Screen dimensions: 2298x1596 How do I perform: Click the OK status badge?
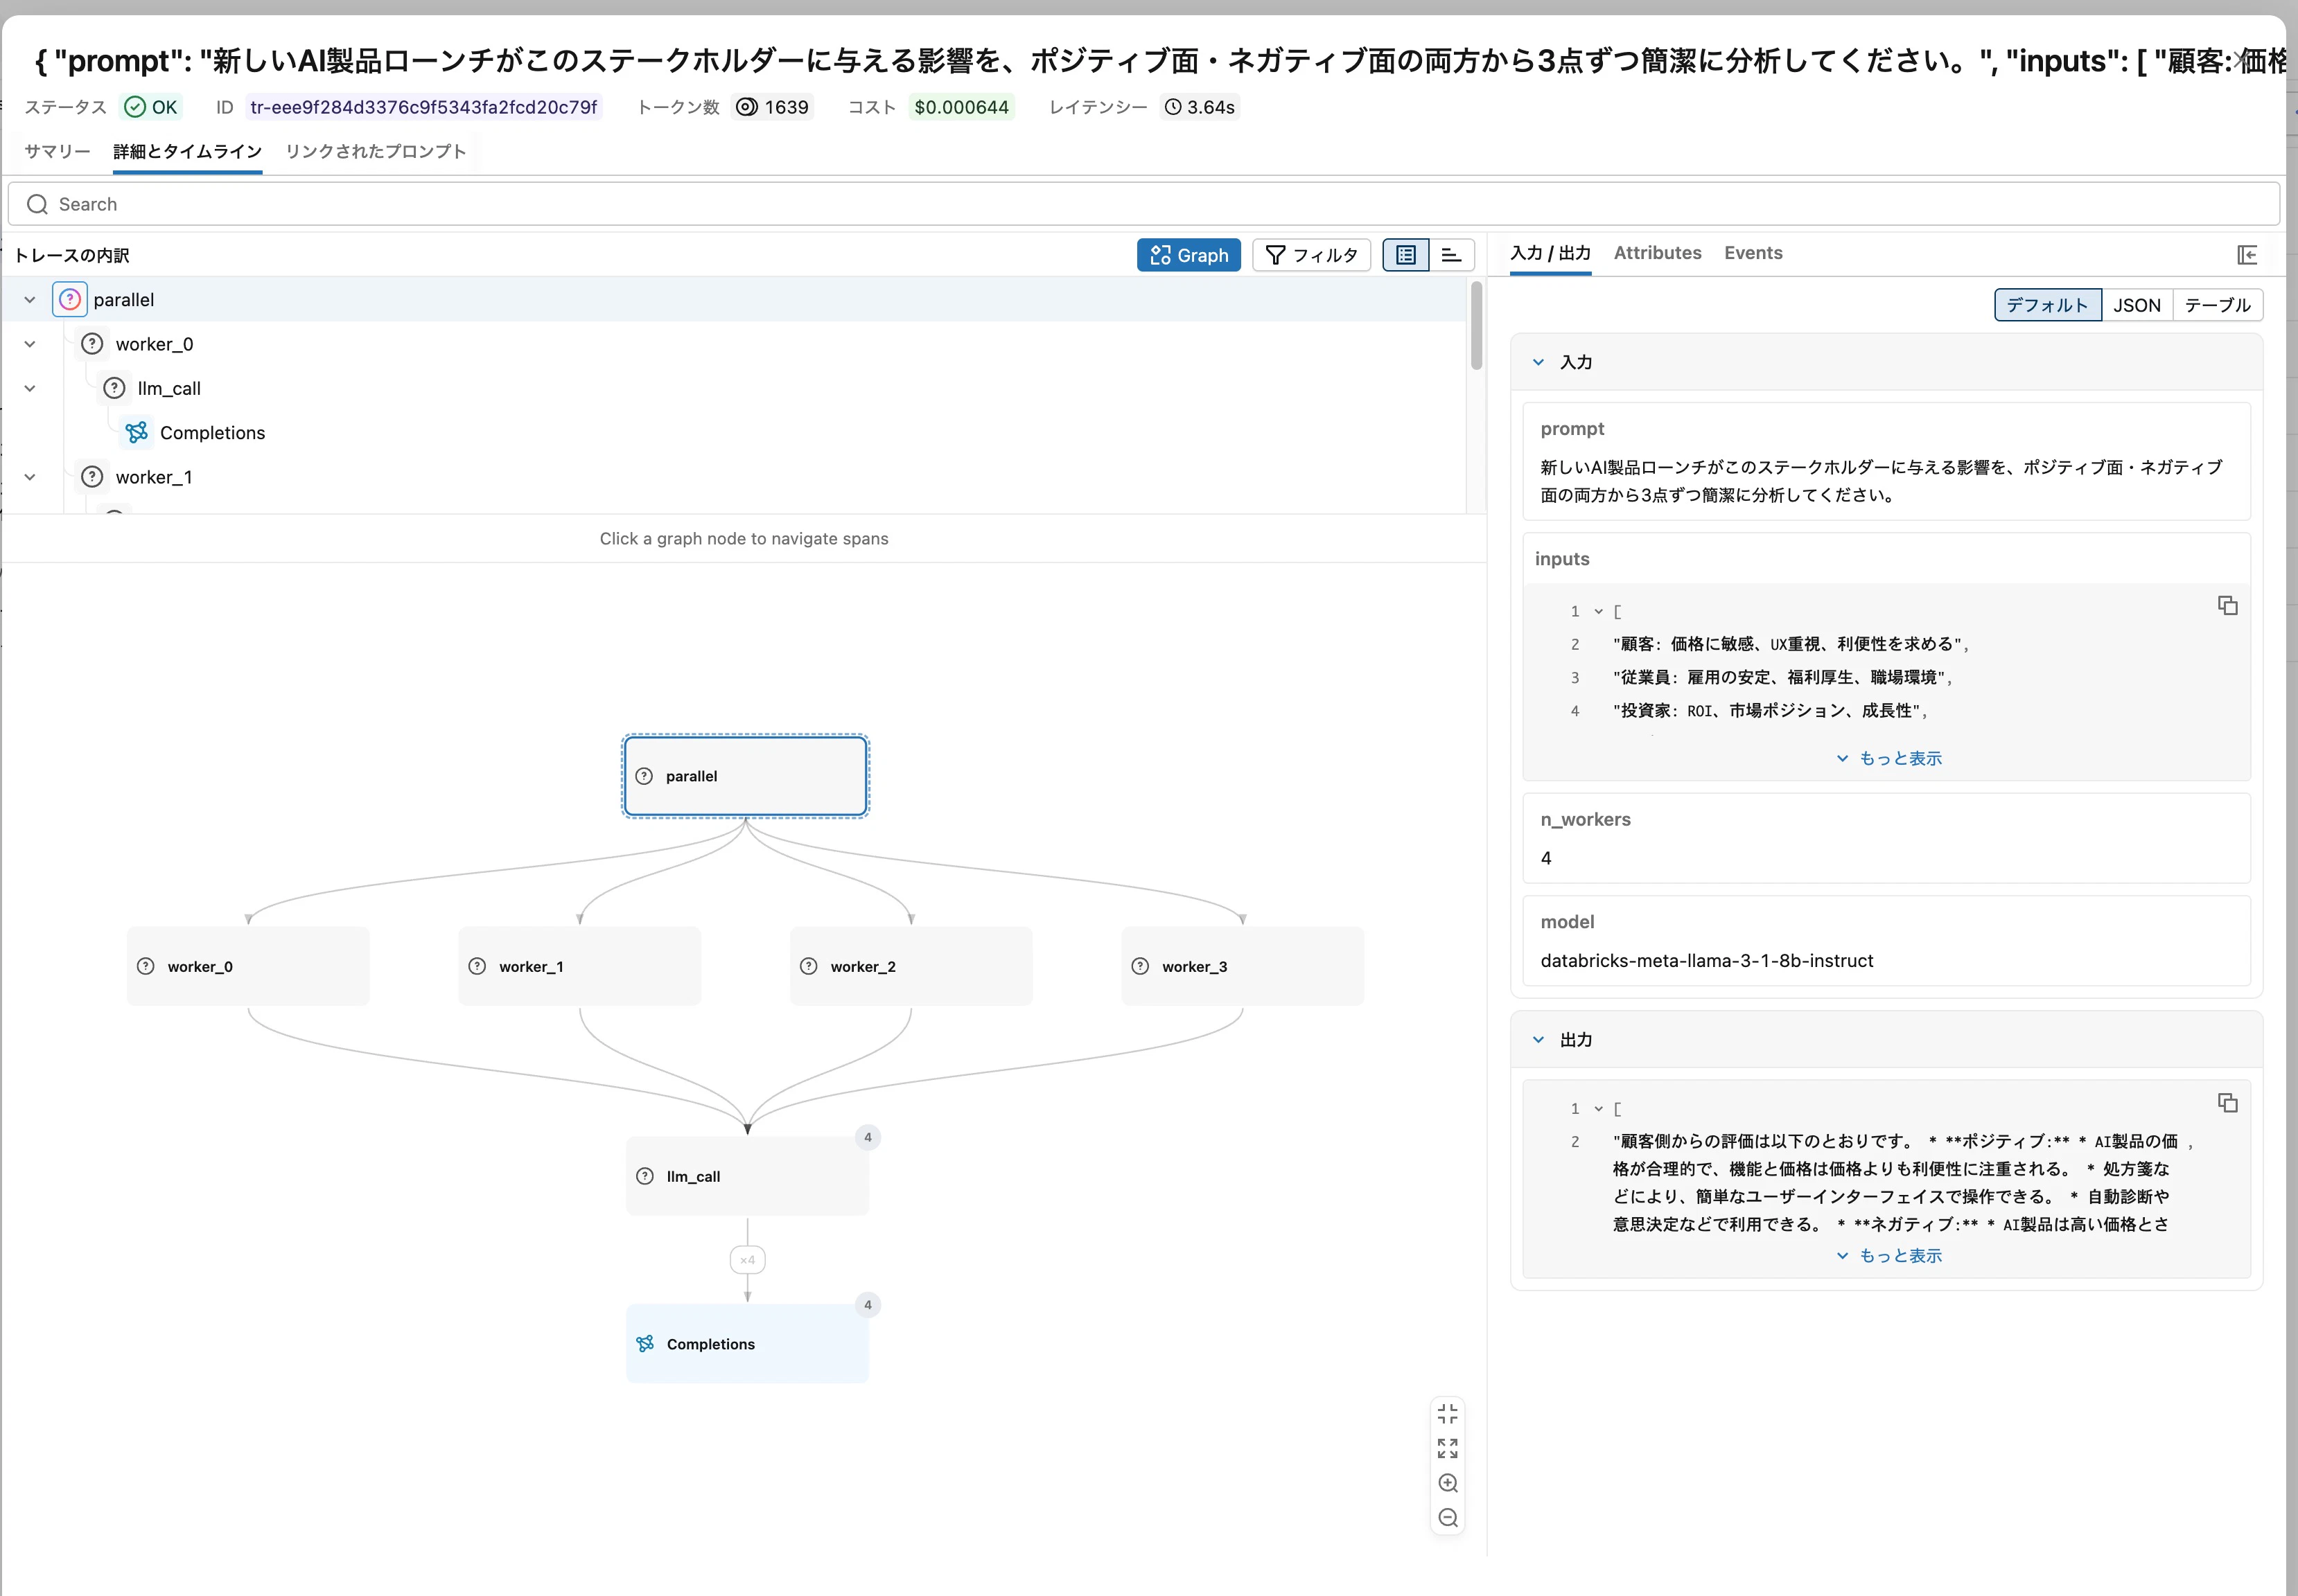[x=151, y=107]
